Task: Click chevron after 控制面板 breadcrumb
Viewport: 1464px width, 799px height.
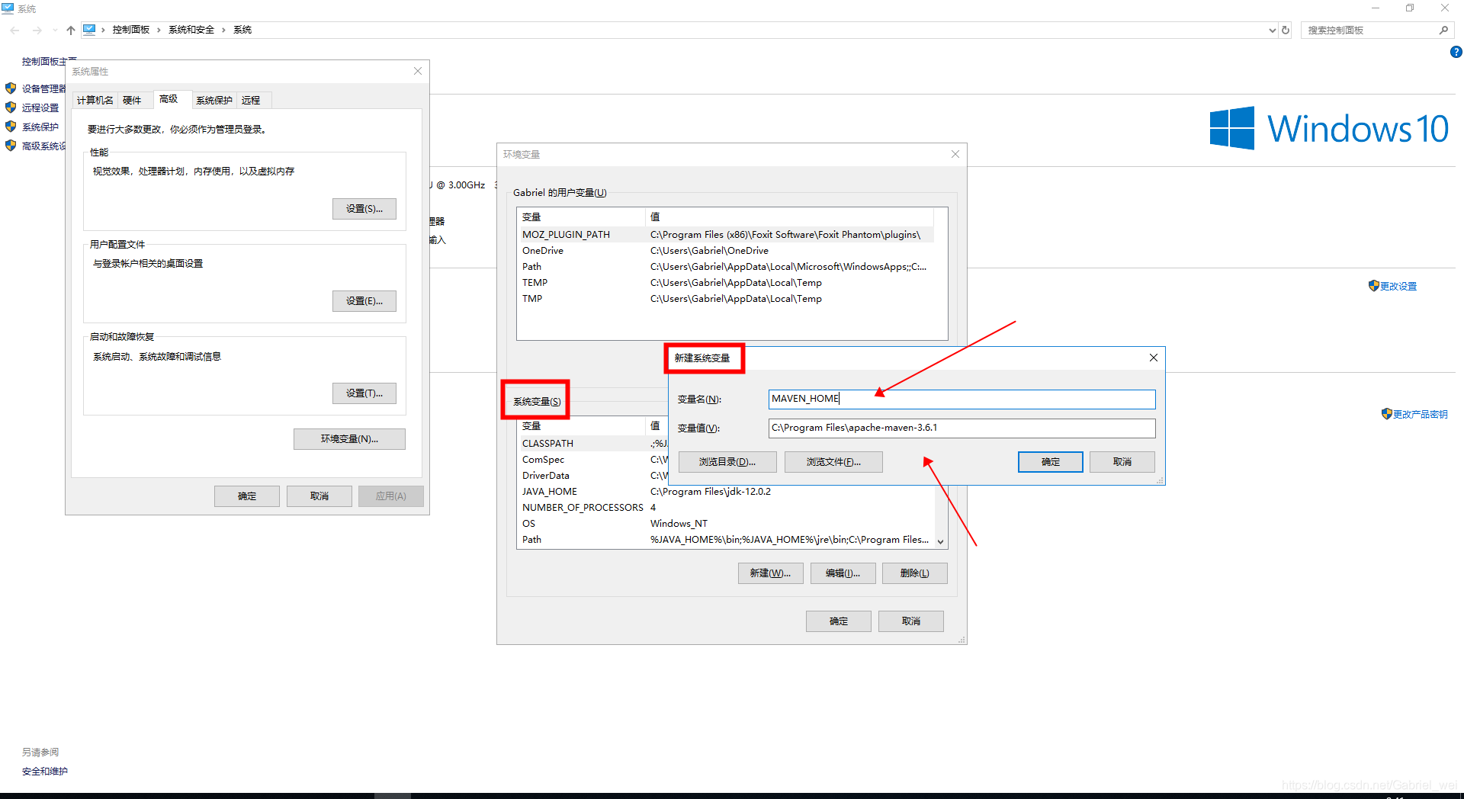Action: [x=159, y=30]
